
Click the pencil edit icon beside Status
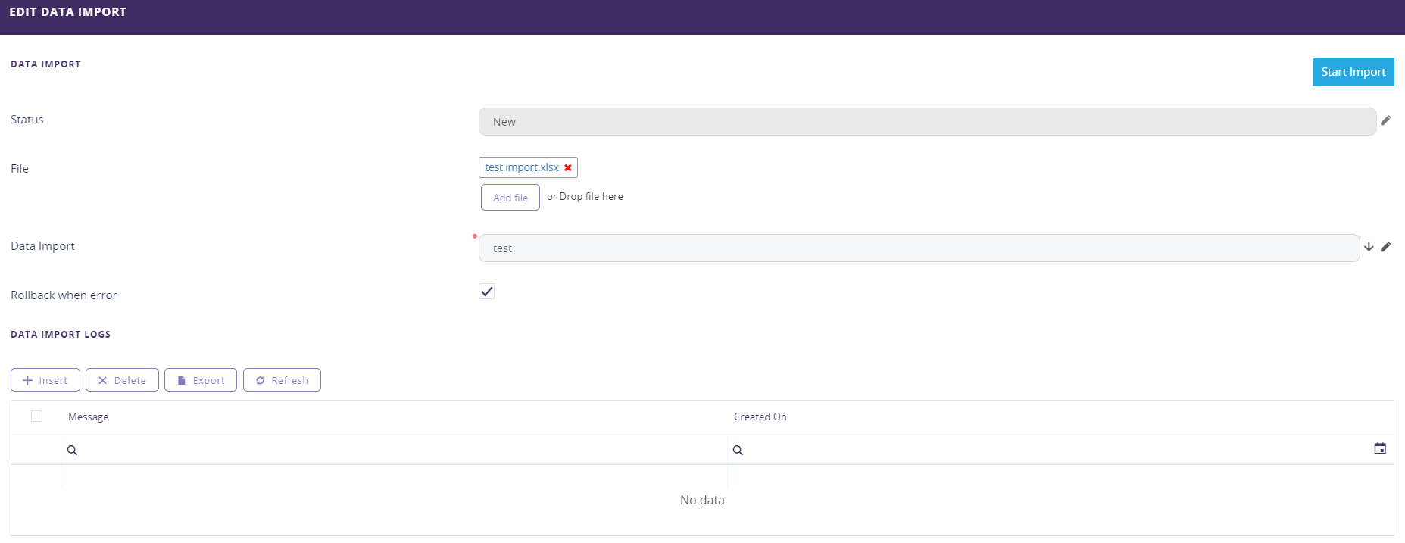(1385, 120)
